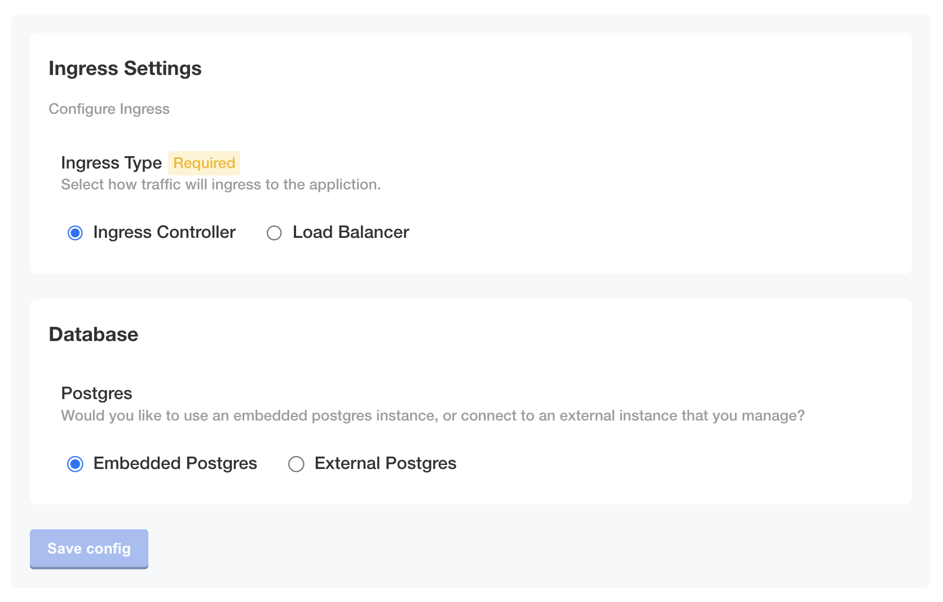Image resolution: width=943 pixels, height=602 pixels.
Task: Click the Database section heading
Action: point(94,334)
